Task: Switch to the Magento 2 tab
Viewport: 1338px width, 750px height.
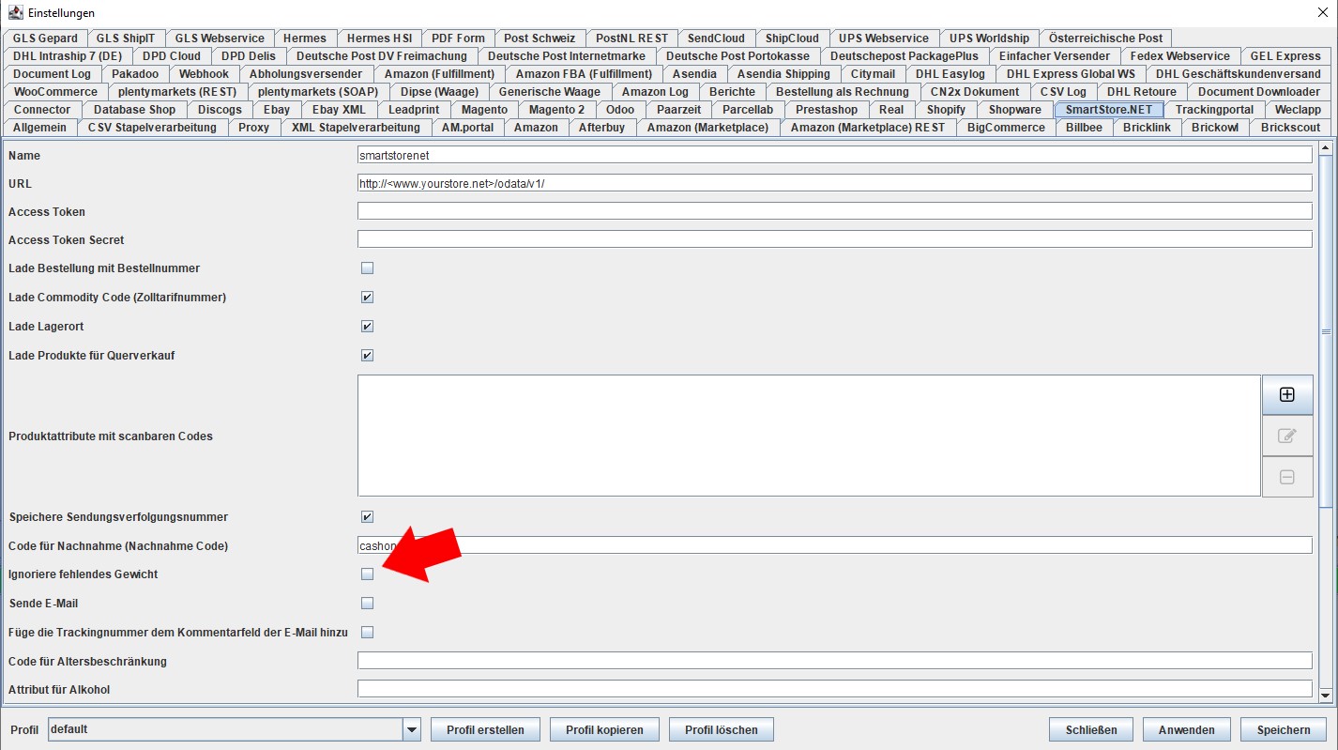Action: (x=556, y=110)
